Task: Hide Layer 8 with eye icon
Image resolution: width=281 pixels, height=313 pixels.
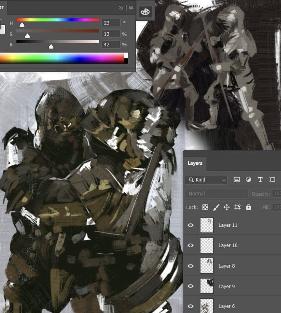Action: click(191, 266)
